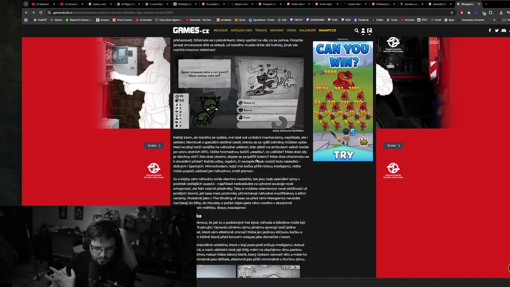The image size is (510, 287).
Task: Open VIDEA in site navigation
Action: pos(292,30)
